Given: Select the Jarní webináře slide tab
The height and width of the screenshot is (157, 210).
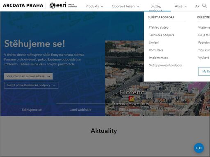Looking at the screenshot, I should pyautogui.click(x=80, y=110).
